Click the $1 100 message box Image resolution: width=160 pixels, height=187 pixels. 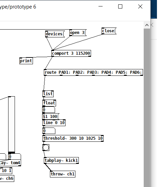[x=51, y=117]
